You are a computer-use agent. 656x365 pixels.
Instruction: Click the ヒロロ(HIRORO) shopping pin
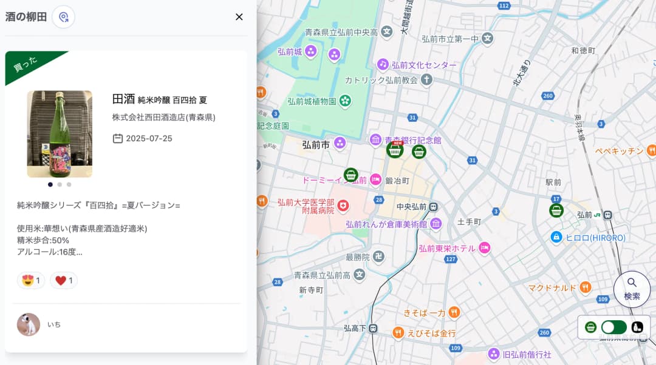[x=556, y=237]
